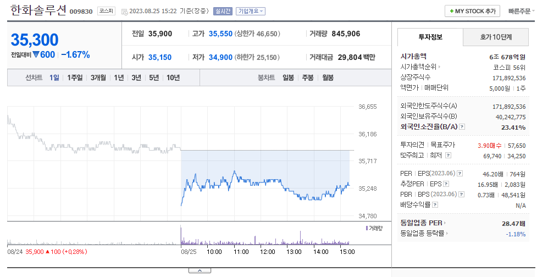Expand 기업개요 dropdown
This screenshot has width=548, height=277.
pyautogui.click(x=251, y=11)
